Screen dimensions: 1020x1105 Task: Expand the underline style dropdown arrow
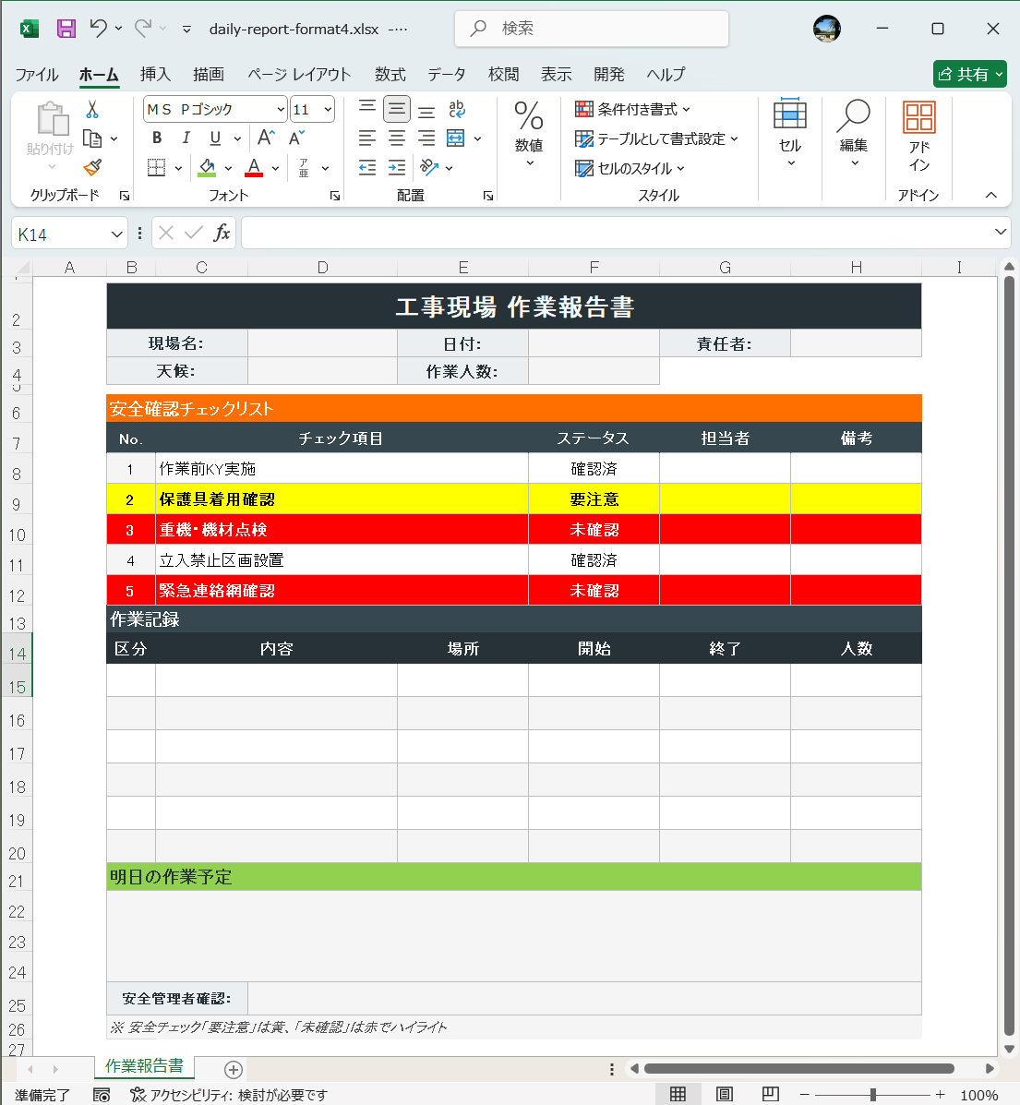pos(237,138)
